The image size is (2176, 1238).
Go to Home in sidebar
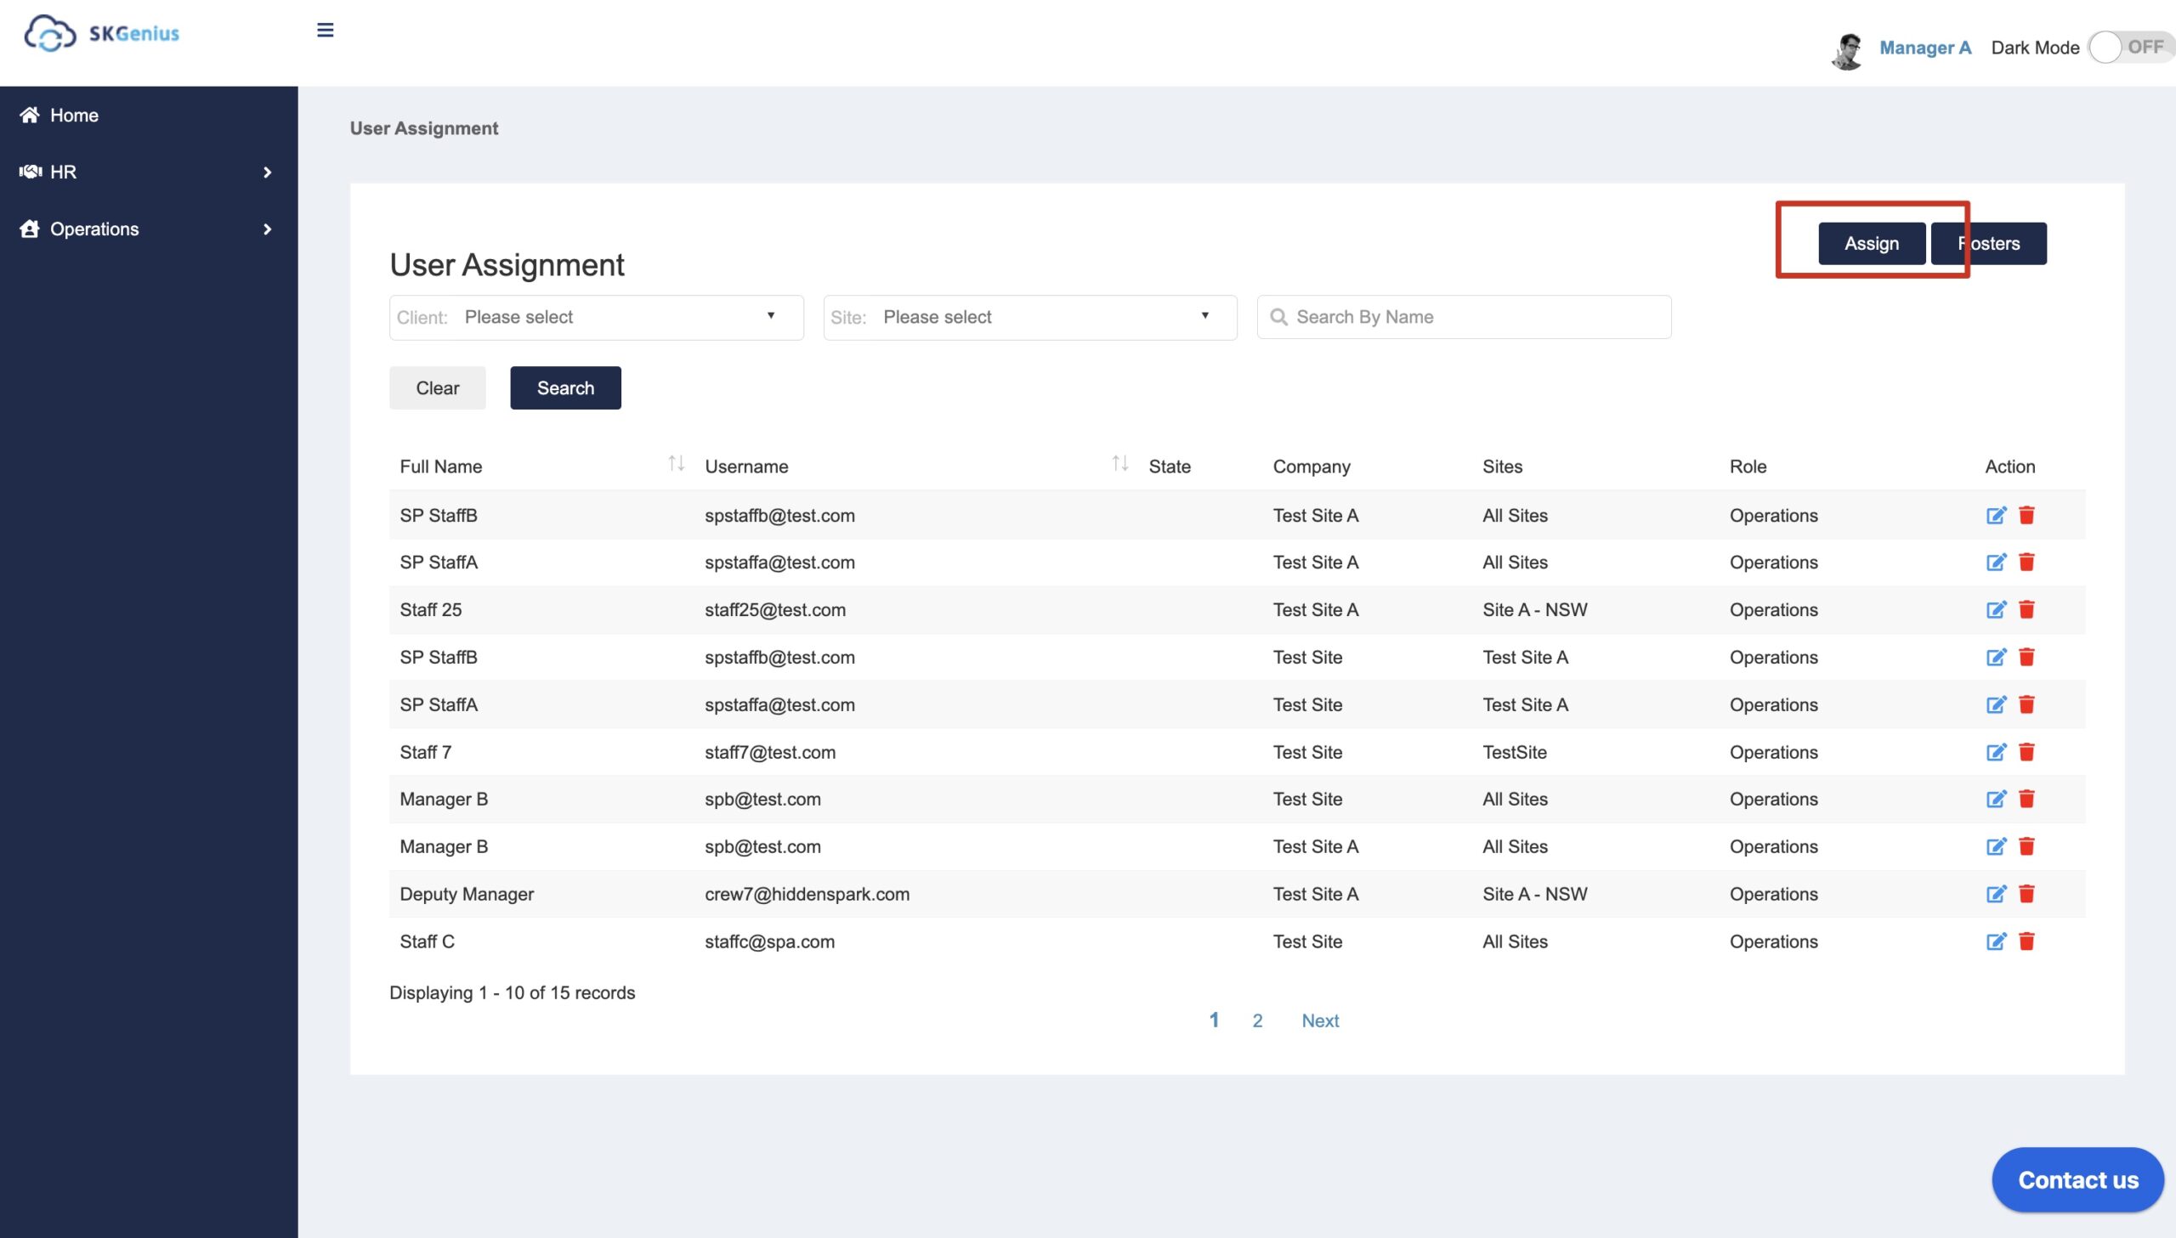(x=74, y=116)
